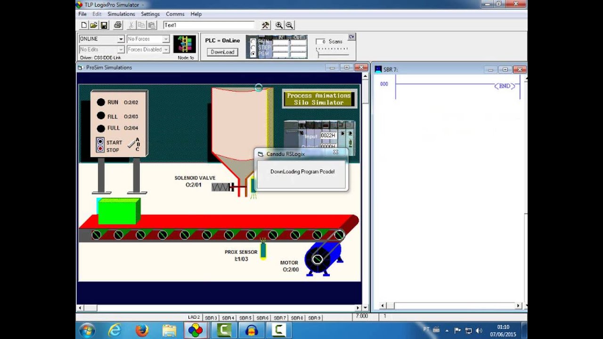
Task: Open the Comms menu
Action: tap(175, 14)
